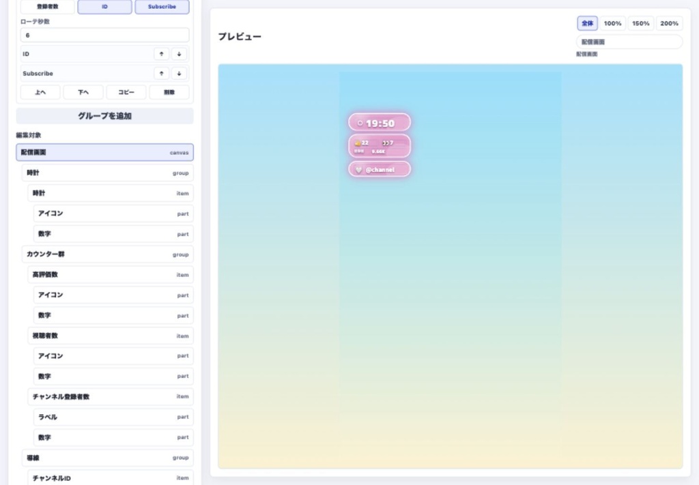Viewport: 699px width, 485px height.
Task: Click the thumbs-up icon beside 22 in preview
Action: coord(358,143)
